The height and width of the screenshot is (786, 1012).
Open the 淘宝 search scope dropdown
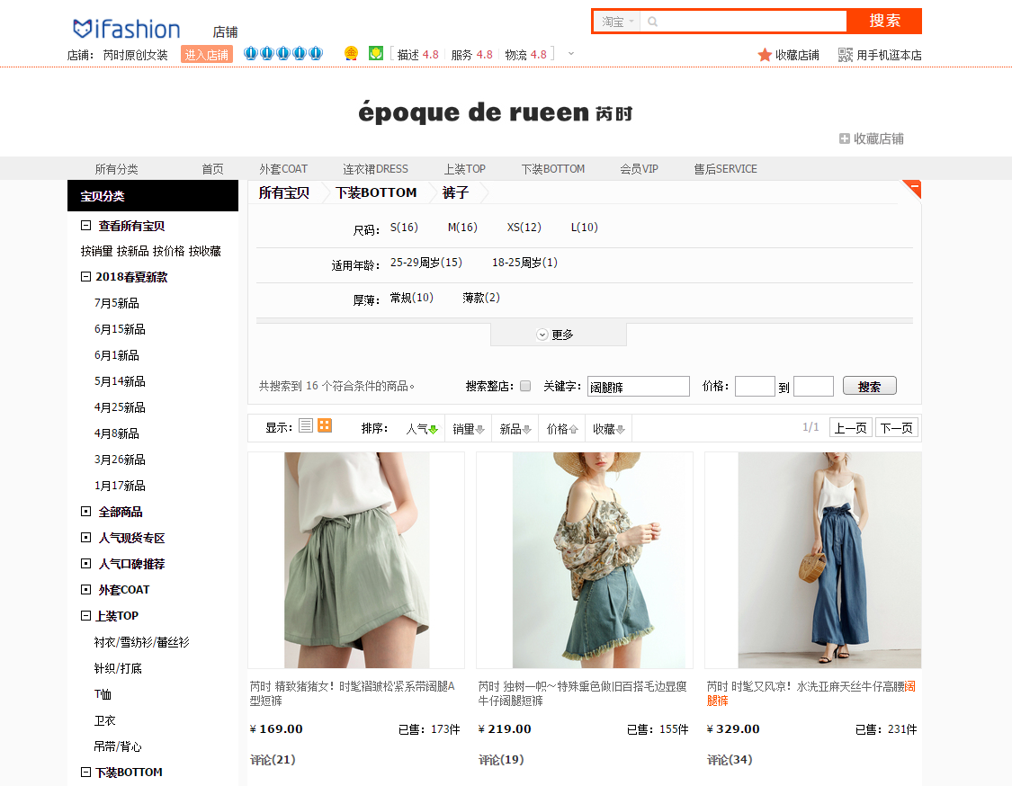tap(617, 22)
